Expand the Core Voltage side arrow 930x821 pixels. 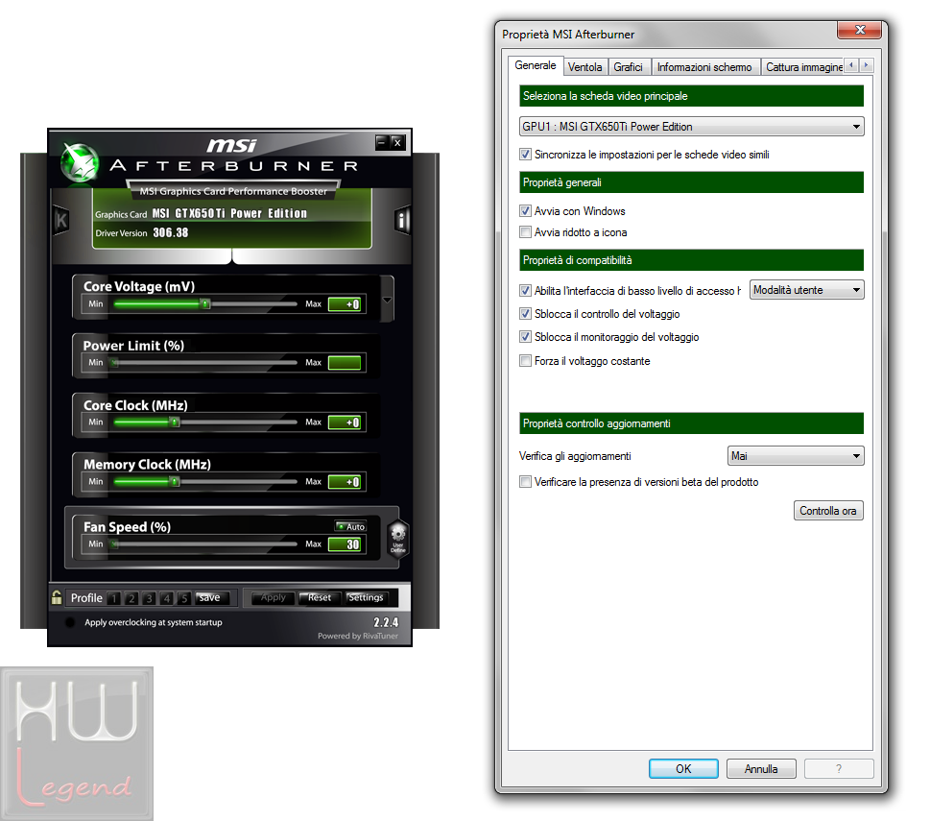click(388, 300)
